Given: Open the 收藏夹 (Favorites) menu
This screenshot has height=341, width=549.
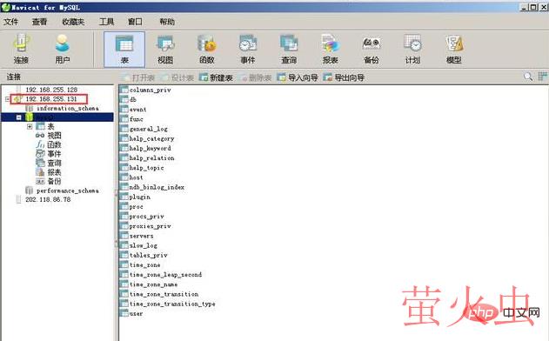Looking at the screenshot, I should [73, 22].
